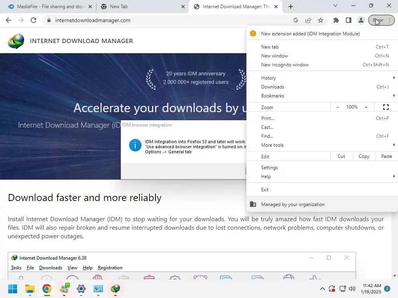Click Tasks menu in IDM screenshot

(16, 268)
